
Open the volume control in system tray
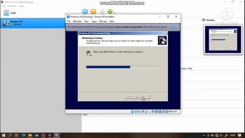click(221, 135)
